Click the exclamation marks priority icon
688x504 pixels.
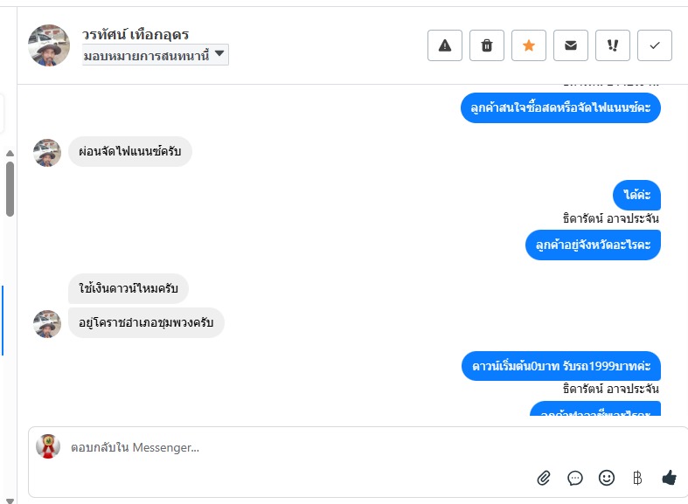tap(612, 45)
